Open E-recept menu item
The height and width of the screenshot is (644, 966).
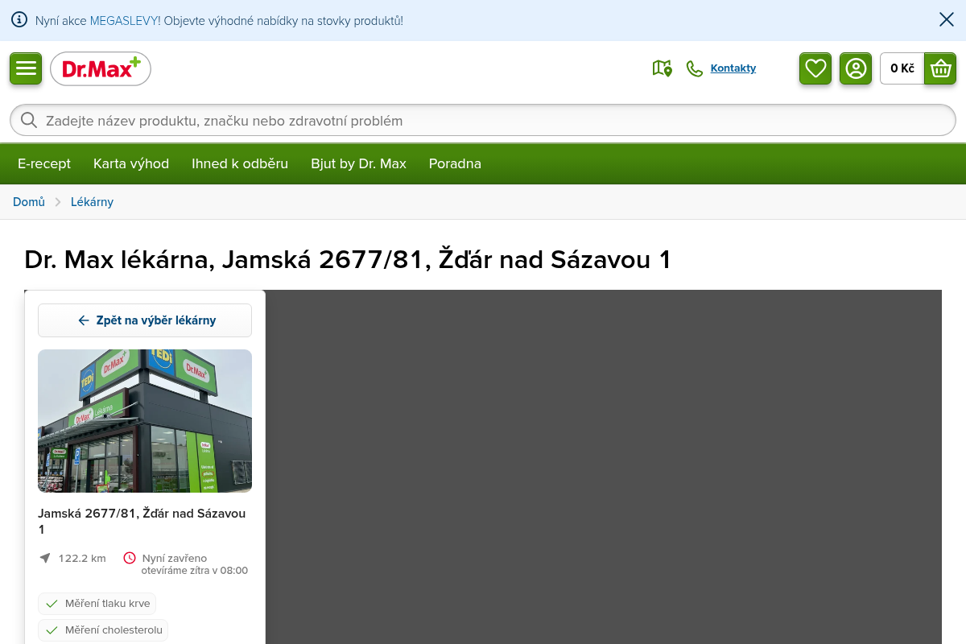tap(44, 163)
